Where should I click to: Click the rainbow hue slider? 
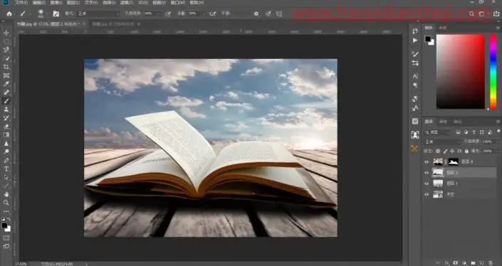(x=493, y=72)
